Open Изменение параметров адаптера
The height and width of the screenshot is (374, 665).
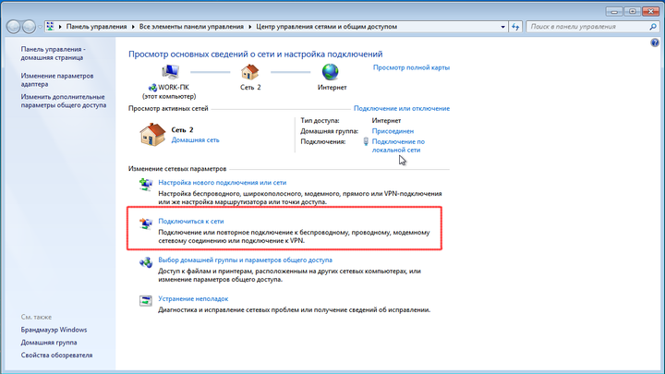[57, 80]
